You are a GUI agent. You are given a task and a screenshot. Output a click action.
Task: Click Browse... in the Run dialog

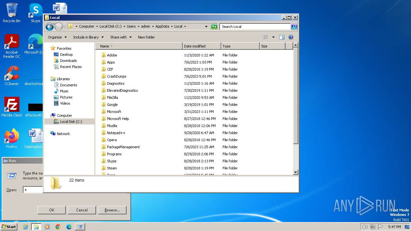click(x=112, y=210)
